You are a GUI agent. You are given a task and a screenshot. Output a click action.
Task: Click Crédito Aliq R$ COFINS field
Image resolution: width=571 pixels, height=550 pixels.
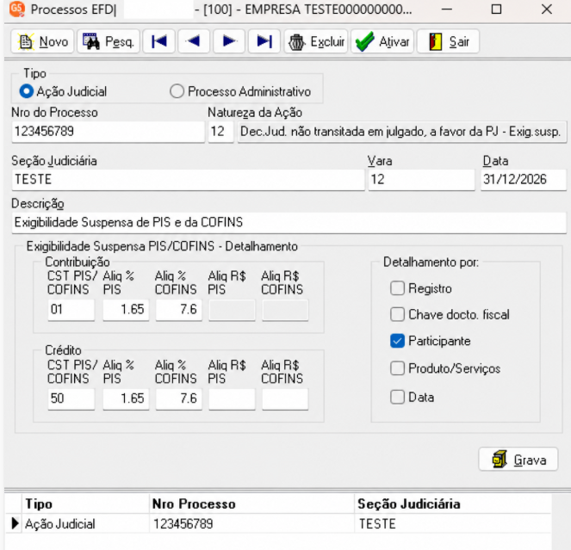tap(285, 399)
